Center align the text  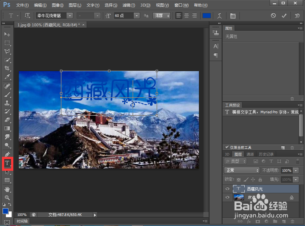point(187,16)
